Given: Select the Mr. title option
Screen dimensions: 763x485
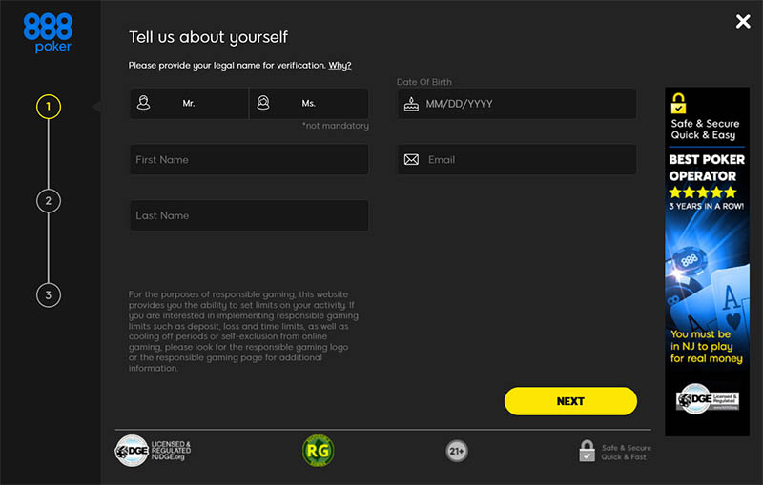Looking at the screenshot, I should tap(189, 104).
